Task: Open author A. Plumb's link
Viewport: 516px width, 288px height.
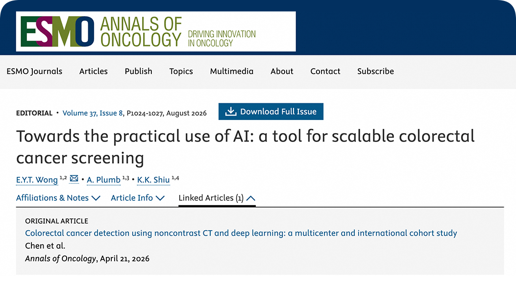Action: (x=104, y=180)
